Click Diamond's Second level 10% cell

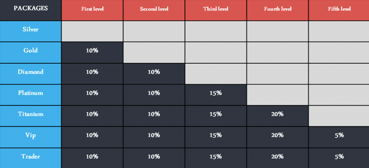154,74
